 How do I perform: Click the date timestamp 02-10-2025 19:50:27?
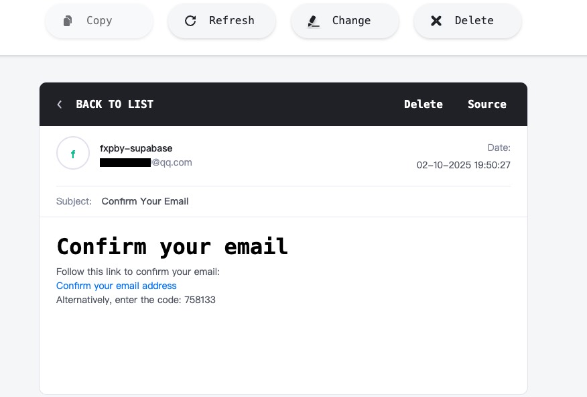tap(464, 165)
